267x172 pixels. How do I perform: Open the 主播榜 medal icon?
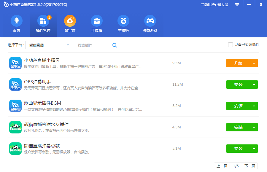click(123, 21)
